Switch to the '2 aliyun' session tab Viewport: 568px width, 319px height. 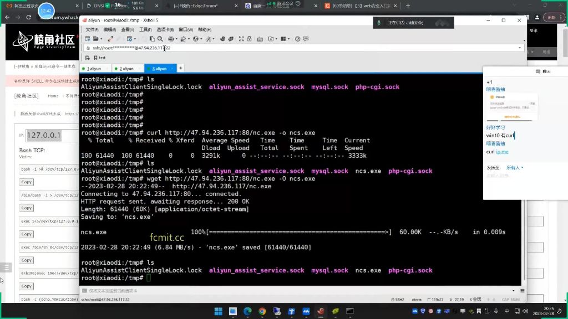click(128, 68)
